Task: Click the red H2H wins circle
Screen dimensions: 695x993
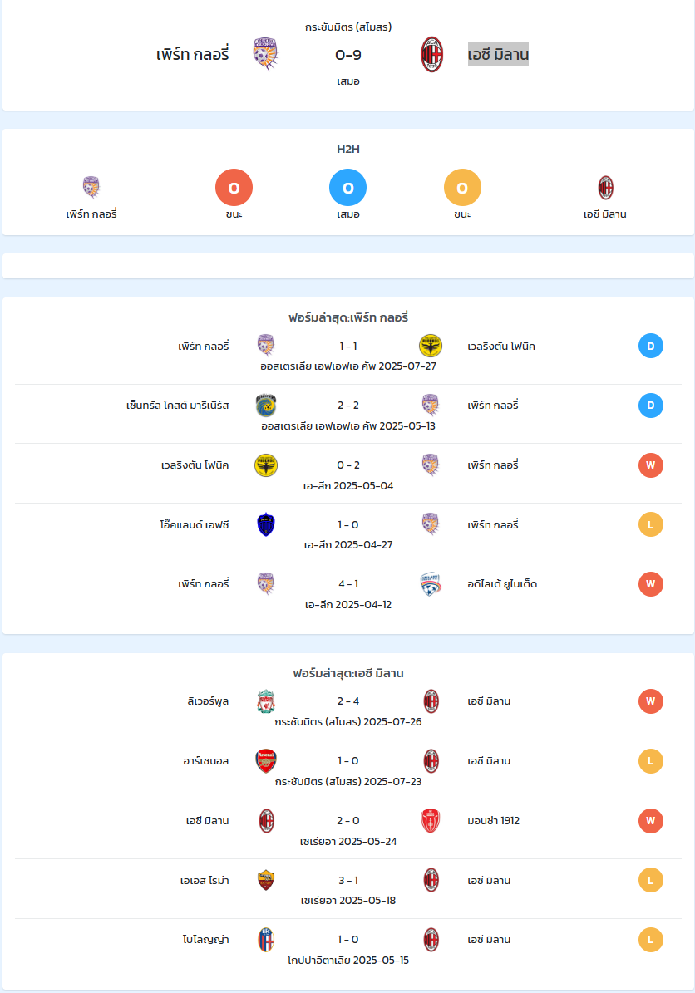Action: (234, 188)
